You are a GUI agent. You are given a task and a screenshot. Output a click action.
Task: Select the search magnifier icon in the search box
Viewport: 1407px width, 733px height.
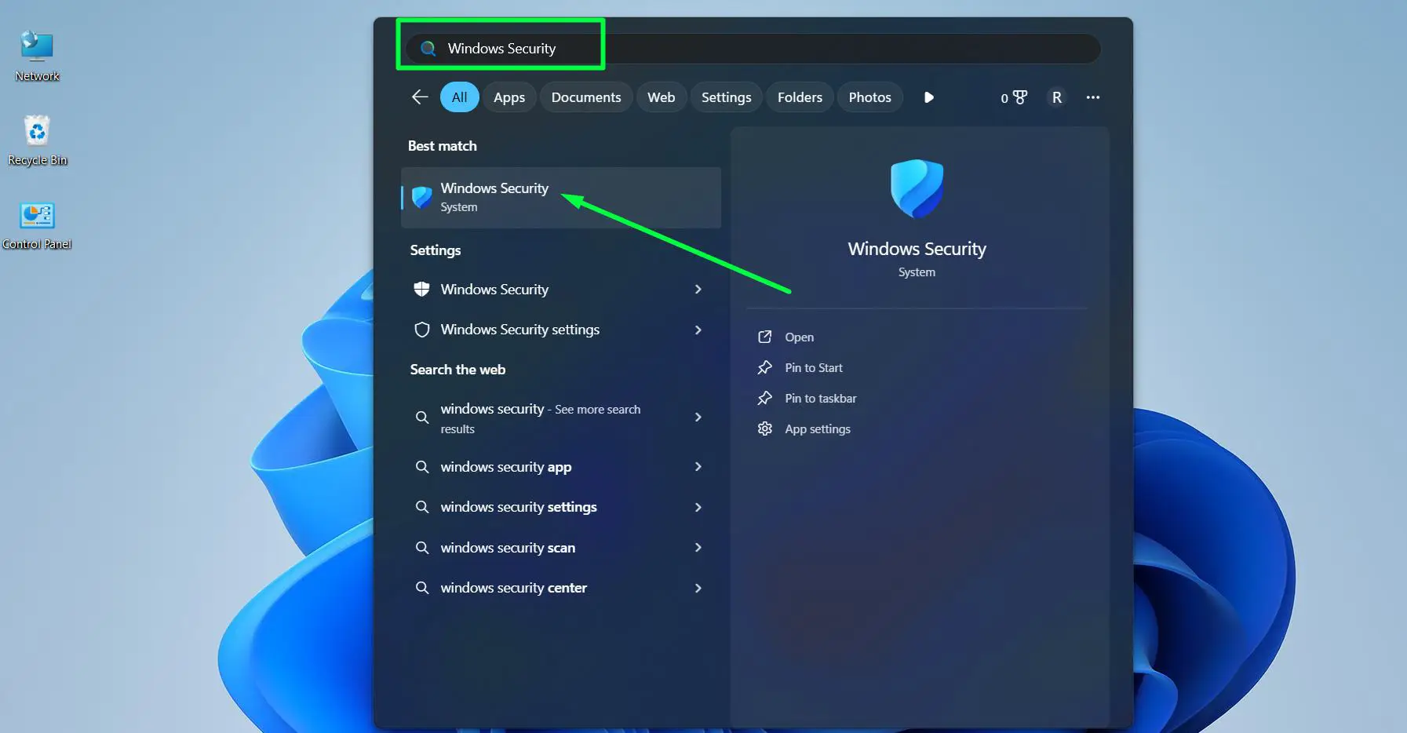pos(428,48)
